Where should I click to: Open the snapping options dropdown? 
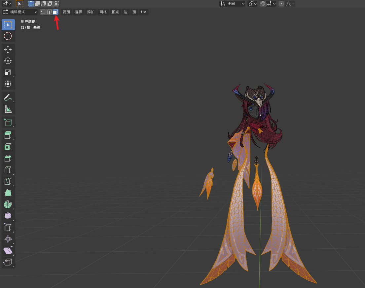271,4
